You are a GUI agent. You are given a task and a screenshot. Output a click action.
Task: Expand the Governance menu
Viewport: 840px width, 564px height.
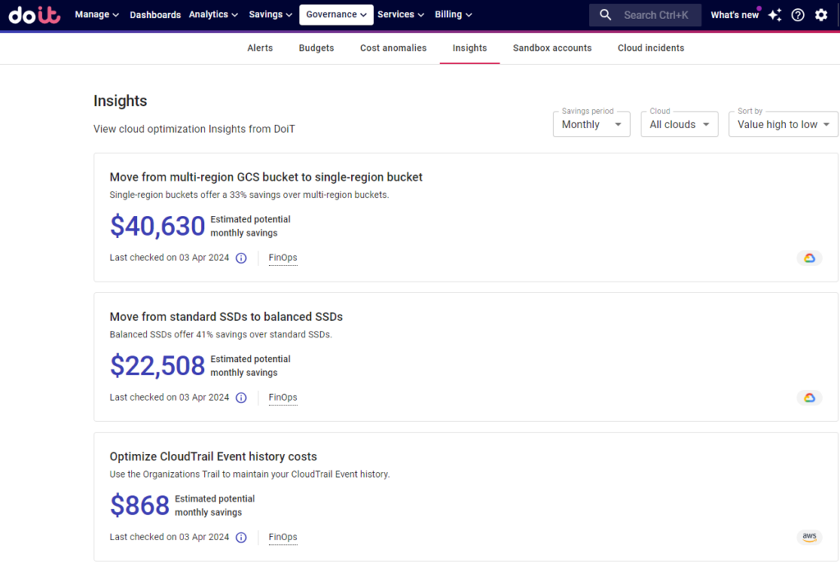pyautogui.click(x=336, y=15)
